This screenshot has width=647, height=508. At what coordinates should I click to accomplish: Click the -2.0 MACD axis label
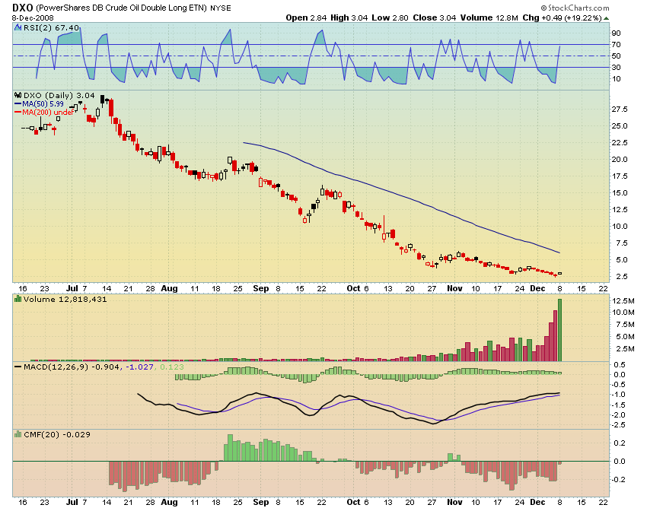619,414
